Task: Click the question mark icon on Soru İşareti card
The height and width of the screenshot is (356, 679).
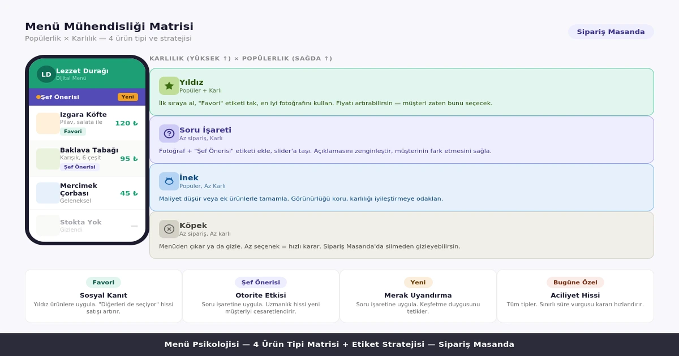Action: point(168,133)
